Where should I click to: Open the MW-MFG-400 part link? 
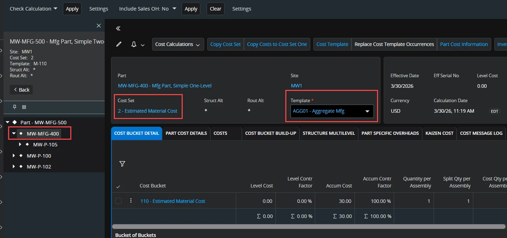click(x=165, y=86)
